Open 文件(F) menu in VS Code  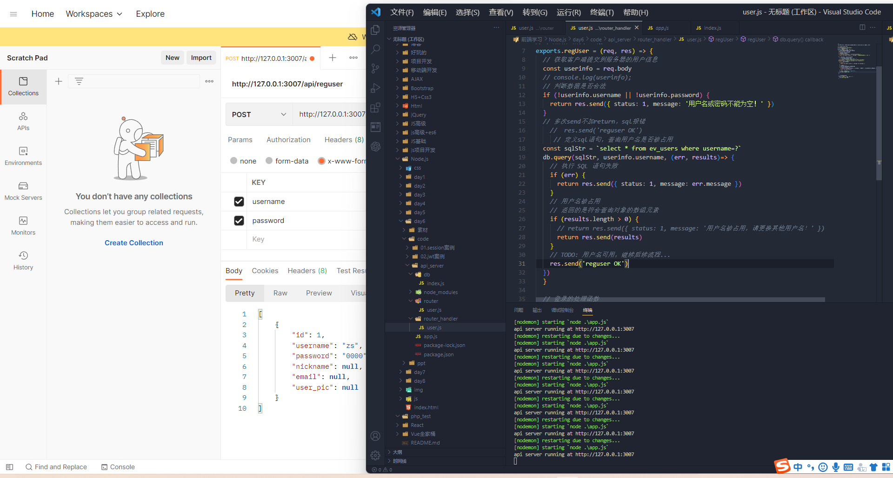pyautogui.click(x=402, y=13)
